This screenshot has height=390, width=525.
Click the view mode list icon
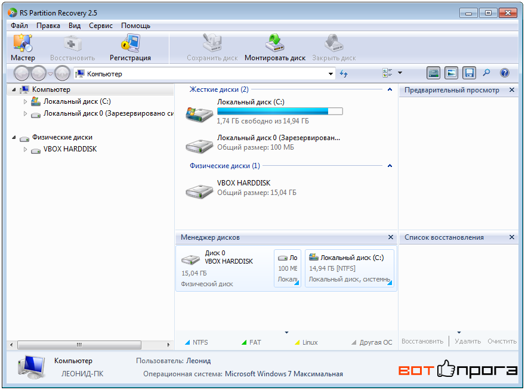pyautogui.click(x=387, y=73)
